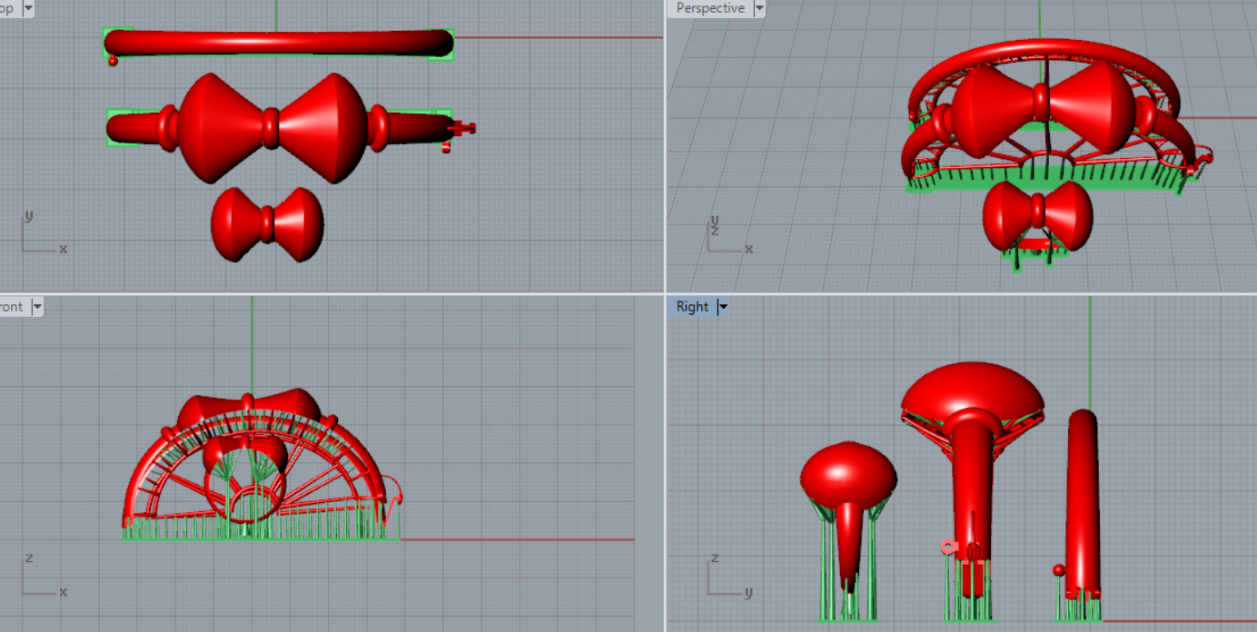Activate the Perspective viewport title label
The height and width of the screenshot is (632, 1257).
tap(710, 8)
